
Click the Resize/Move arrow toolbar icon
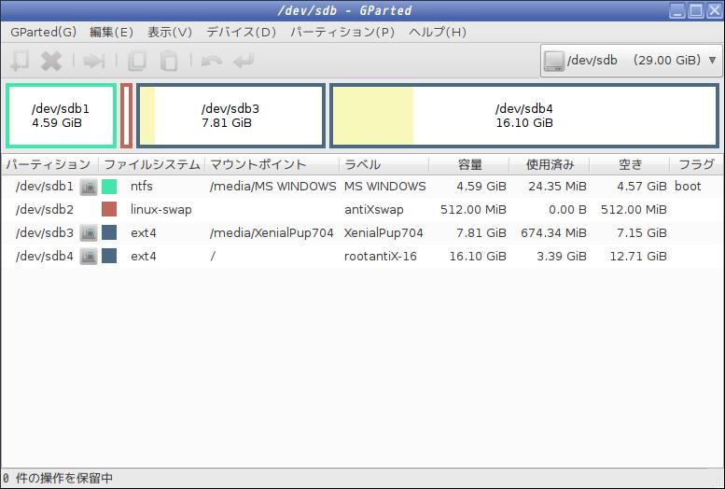(94, 61)
